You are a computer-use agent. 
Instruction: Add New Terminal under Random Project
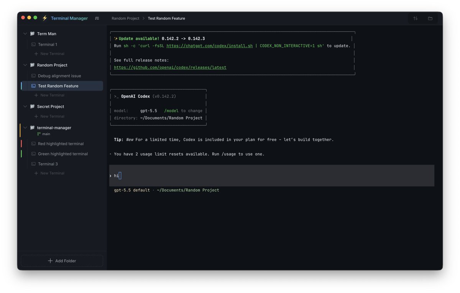coord(49,95)
